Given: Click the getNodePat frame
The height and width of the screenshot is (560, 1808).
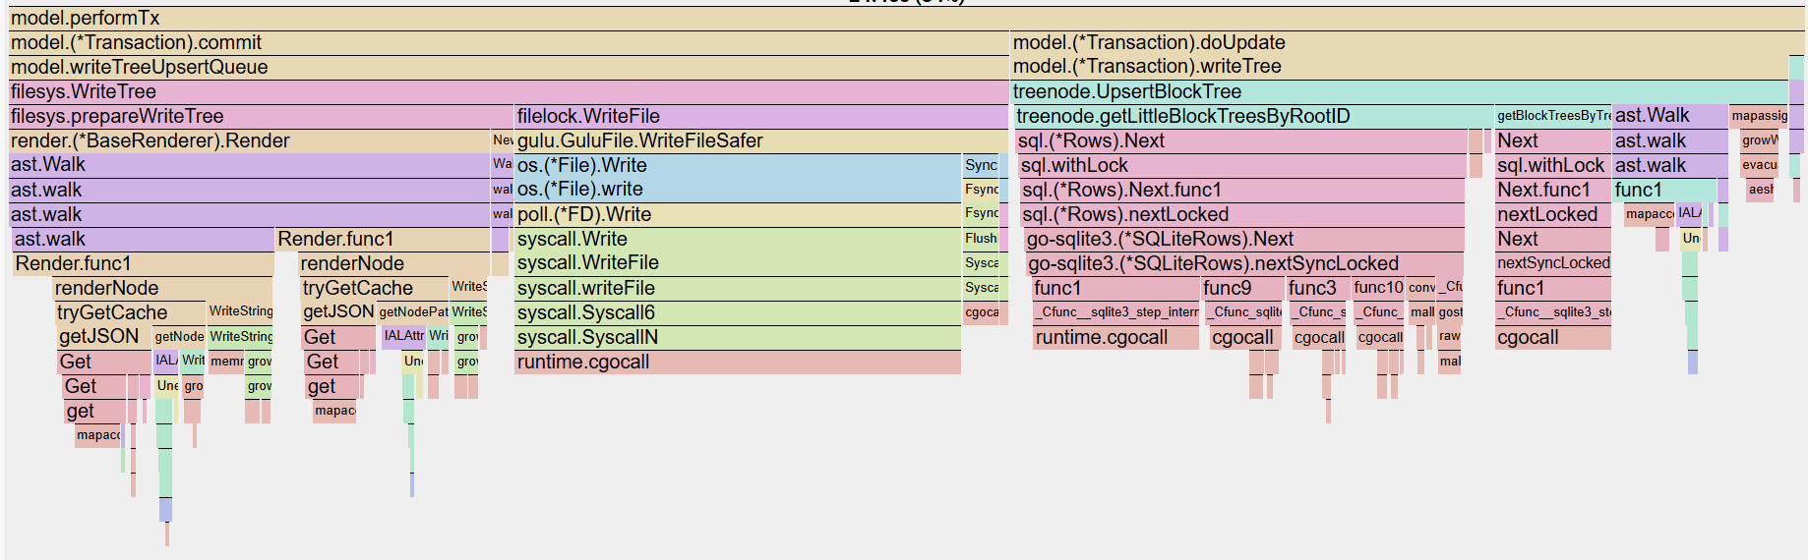Looking at the screenshot, I should point(413,313).
